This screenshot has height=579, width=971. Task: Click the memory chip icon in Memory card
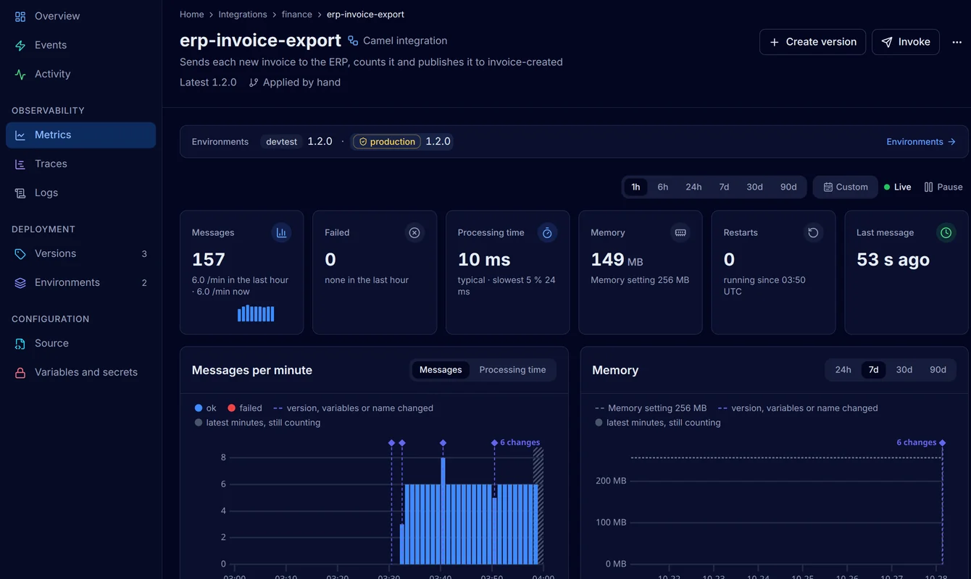(x=680, y=232)
